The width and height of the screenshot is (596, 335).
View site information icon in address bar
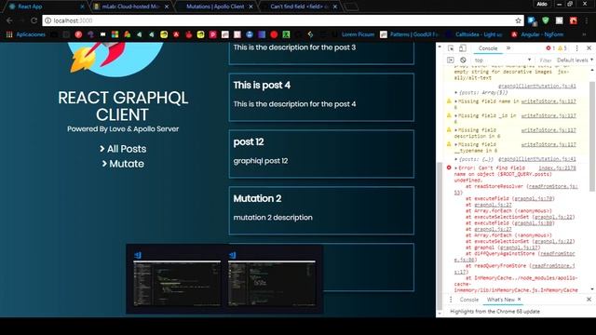(x=47, y=20)
